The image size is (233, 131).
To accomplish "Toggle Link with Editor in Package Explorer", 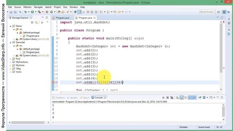I will (x=36, y=23).
